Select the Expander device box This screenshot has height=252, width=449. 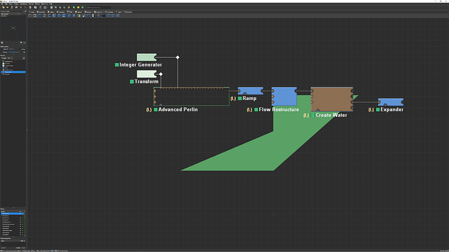click(x=390, y=102)
